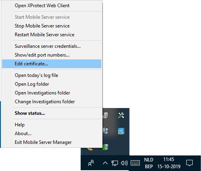The height and width of the screenshot is (171, 201).
Task: Click the speaker volume icon on taskbar
Action: pos(124,163)
